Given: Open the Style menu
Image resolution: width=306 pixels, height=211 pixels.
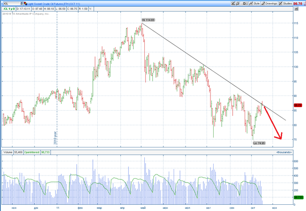Looking at the screenshot, I should coord(254,4).
